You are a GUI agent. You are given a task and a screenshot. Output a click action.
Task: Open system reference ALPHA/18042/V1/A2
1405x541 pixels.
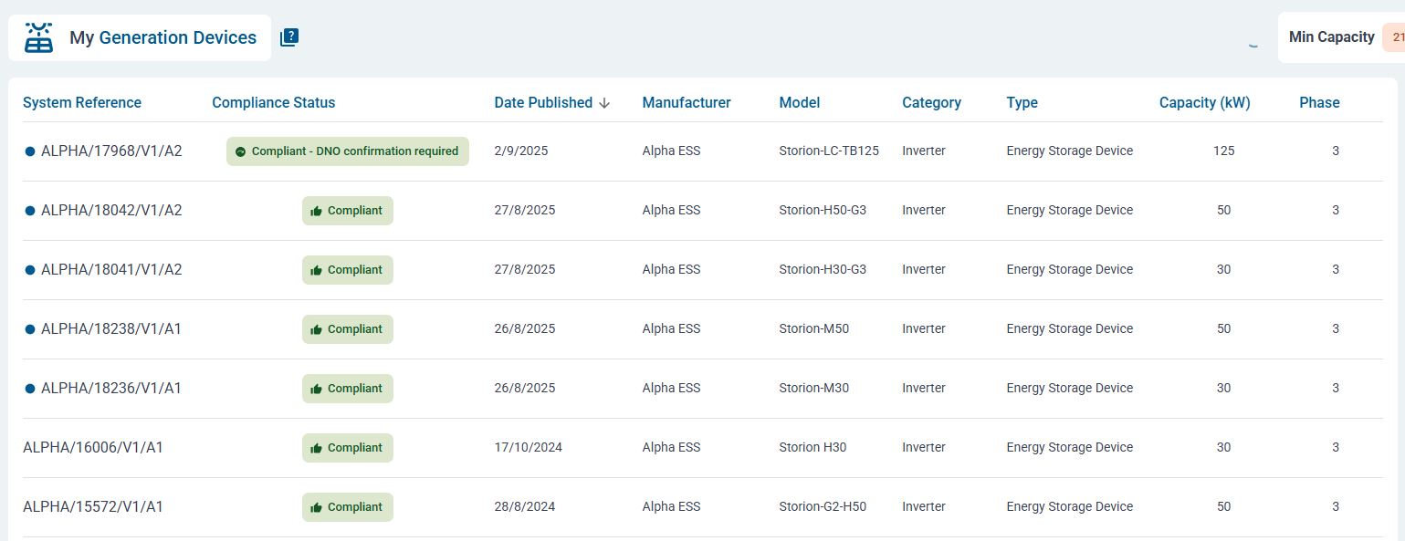pos(111,211)
